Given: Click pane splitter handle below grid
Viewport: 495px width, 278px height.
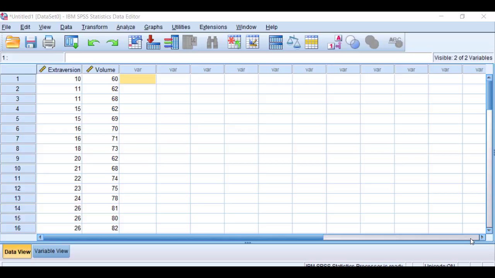Looking at the screenshot, I should click(x=247, y=243).
